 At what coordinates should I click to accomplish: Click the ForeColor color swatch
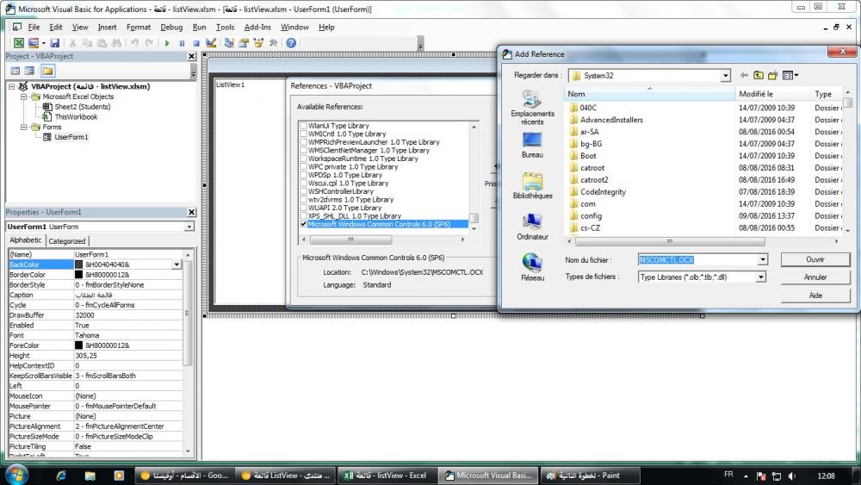78,345
